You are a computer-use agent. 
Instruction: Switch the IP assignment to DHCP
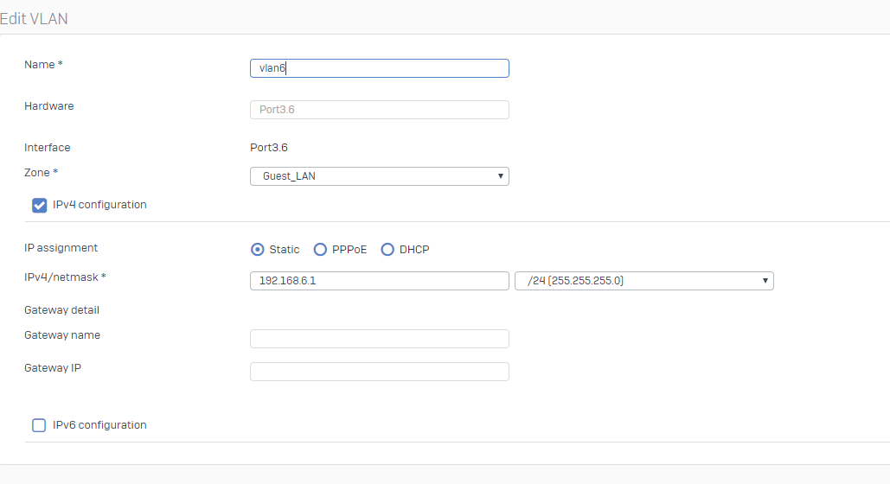click(x=387, y=249)
